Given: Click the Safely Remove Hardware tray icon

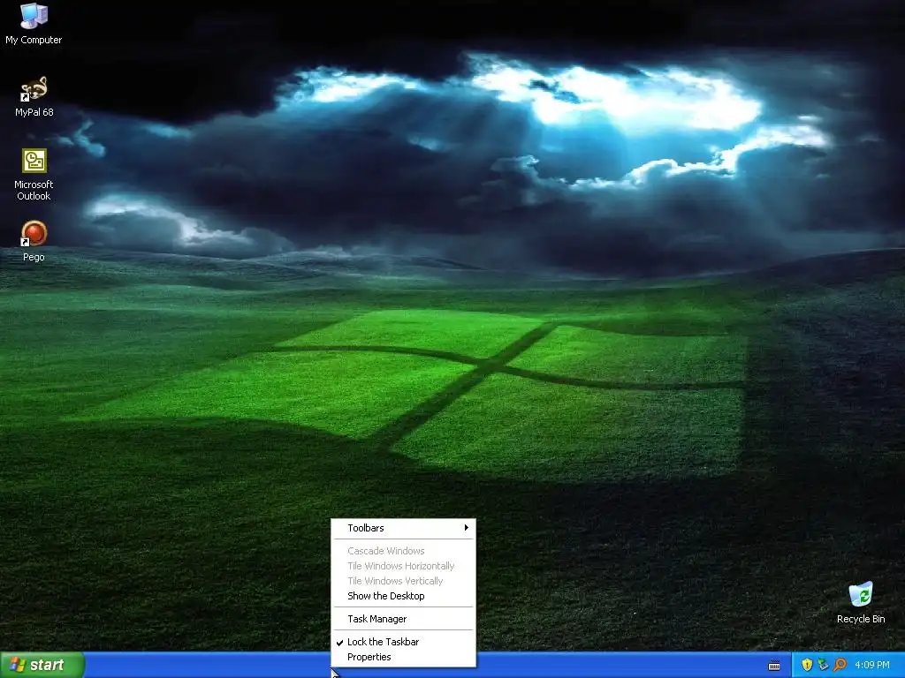Looking at the screenshot, I should pyautogui.click(x=823, y=665).
